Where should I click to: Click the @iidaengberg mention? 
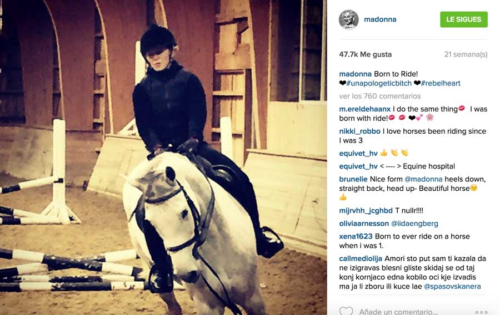click(414, 223)
